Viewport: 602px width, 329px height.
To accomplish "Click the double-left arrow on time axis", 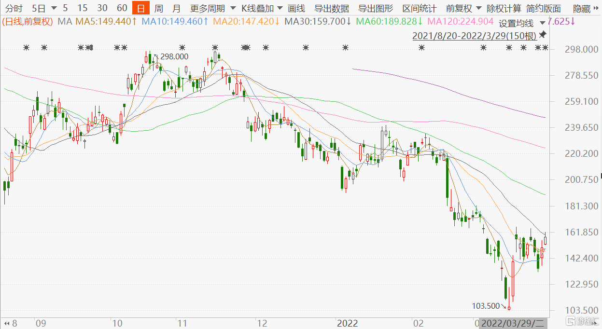I will [7, 322].
